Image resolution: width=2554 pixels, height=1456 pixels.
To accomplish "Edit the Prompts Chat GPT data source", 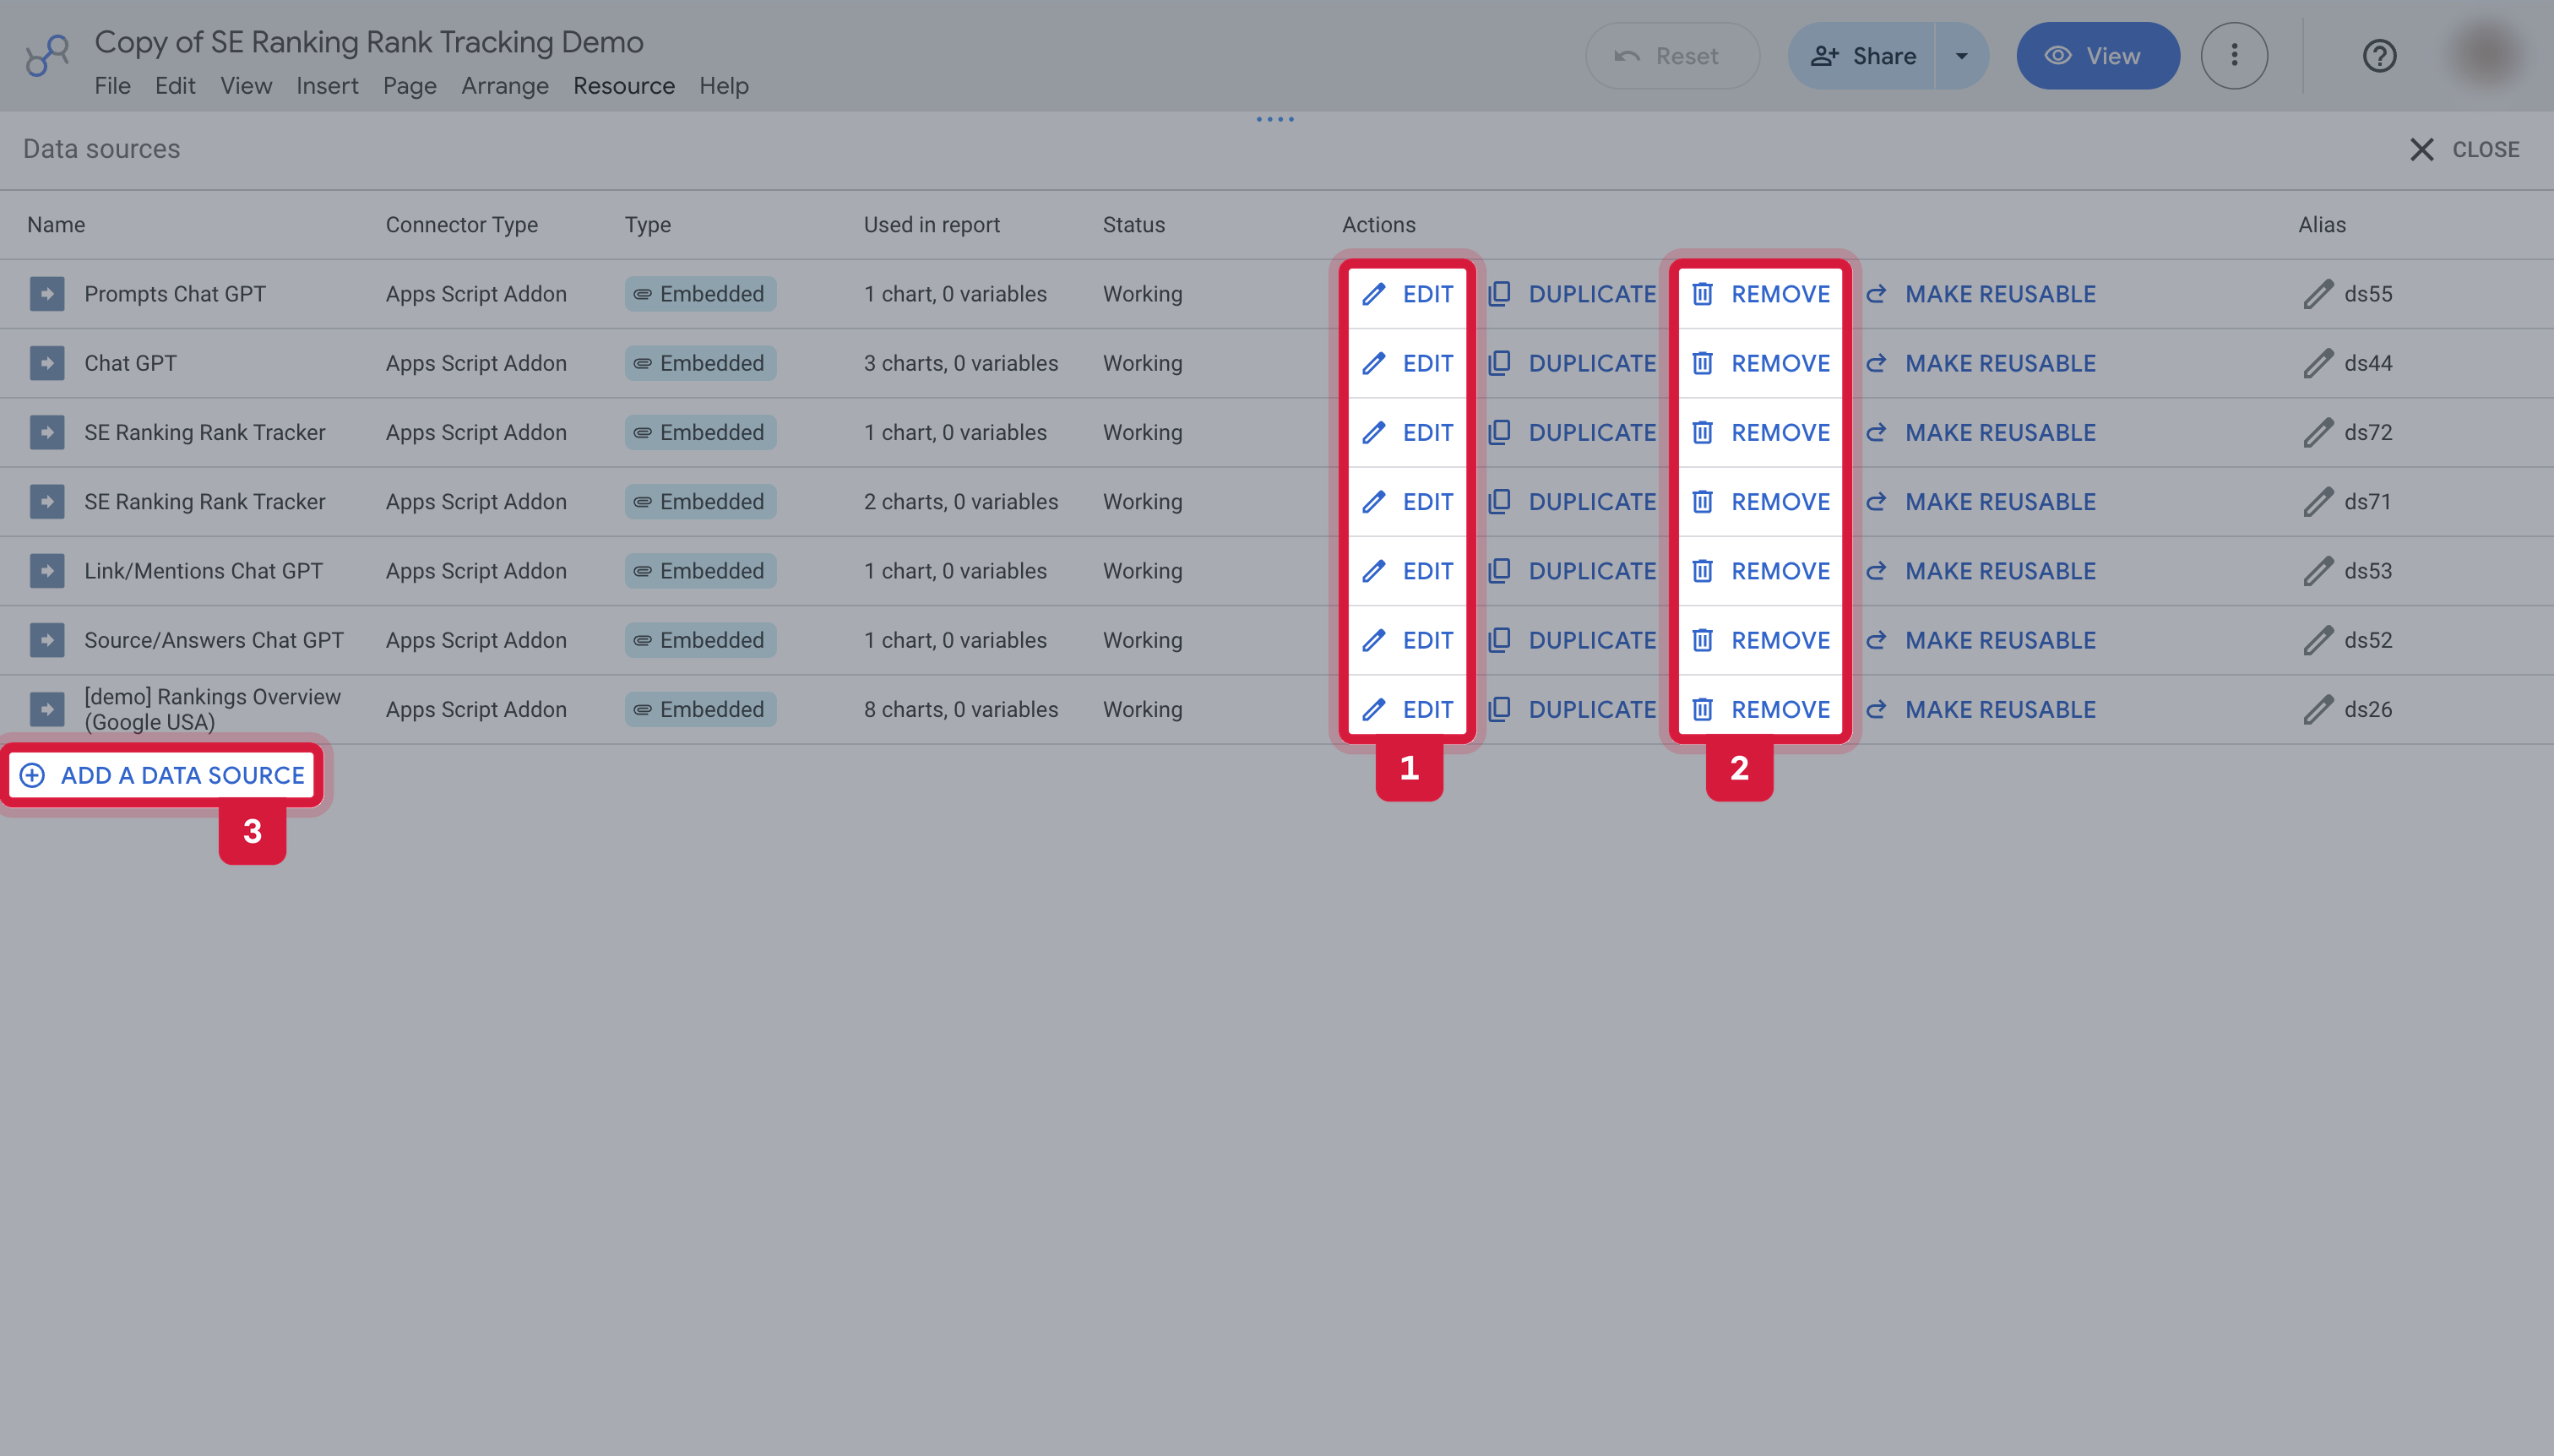I will click(x=1407, y=294).
